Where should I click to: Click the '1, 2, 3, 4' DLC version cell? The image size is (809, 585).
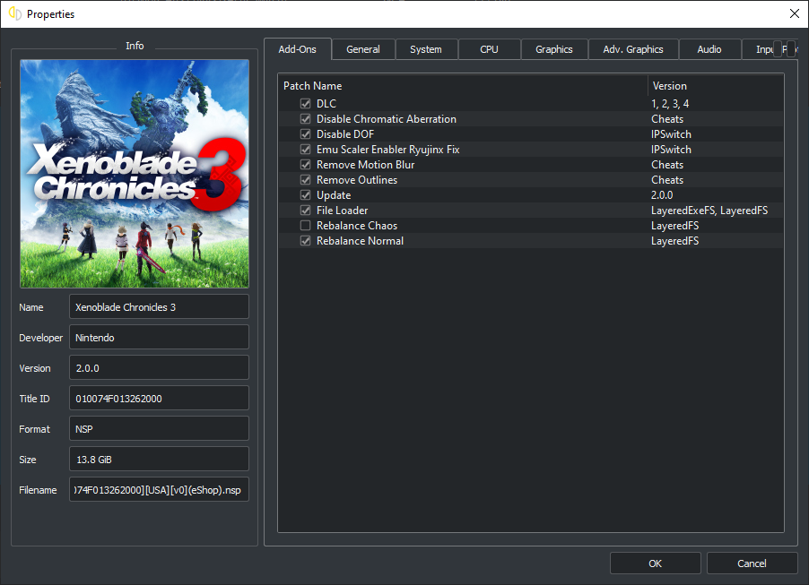pos(670,104)
